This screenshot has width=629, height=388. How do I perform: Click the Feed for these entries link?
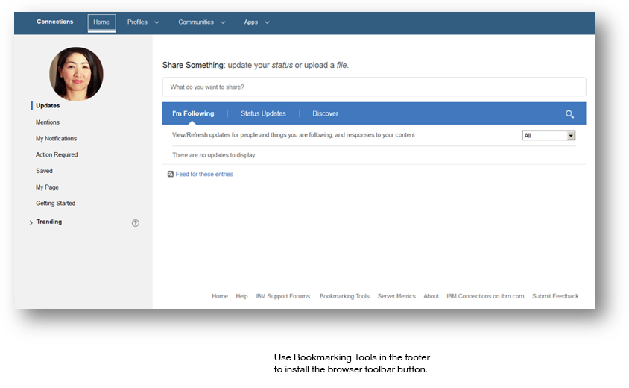pos(204,175)
